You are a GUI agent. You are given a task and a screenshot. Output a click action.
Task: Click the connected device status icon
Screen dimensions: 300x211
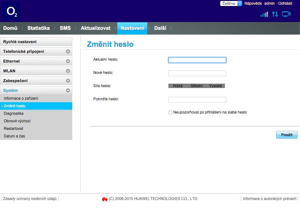pos(286,14)
